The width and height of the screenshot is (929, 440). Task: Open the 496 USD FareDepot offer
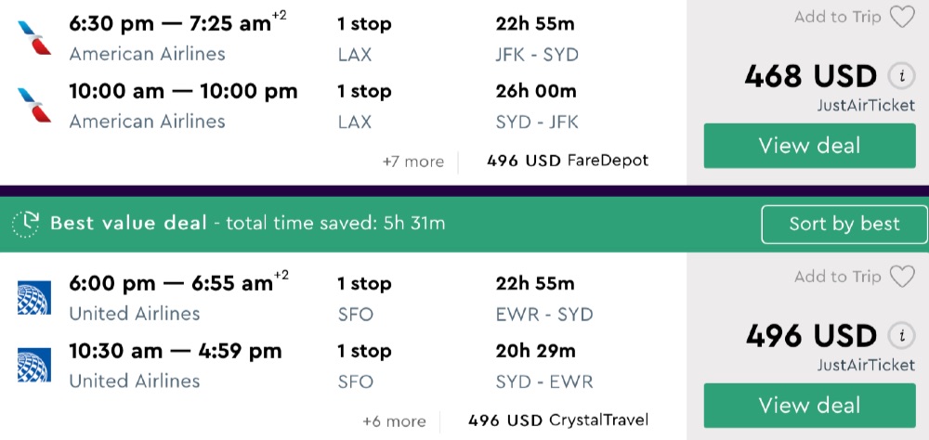tap(567, 161)
